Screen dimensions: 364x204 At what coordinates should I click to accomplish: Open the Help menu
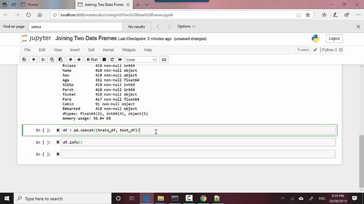(148, 50)
